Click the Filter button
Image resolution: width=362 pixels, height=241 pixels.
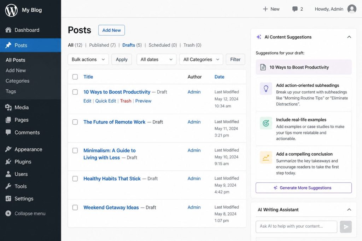pyautogui.click(x=235, y=59)
